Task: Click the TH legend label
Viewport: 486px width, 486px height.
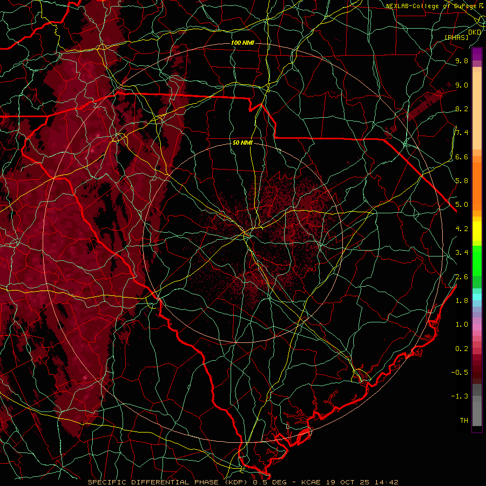Action: click(x=464, y=421)
